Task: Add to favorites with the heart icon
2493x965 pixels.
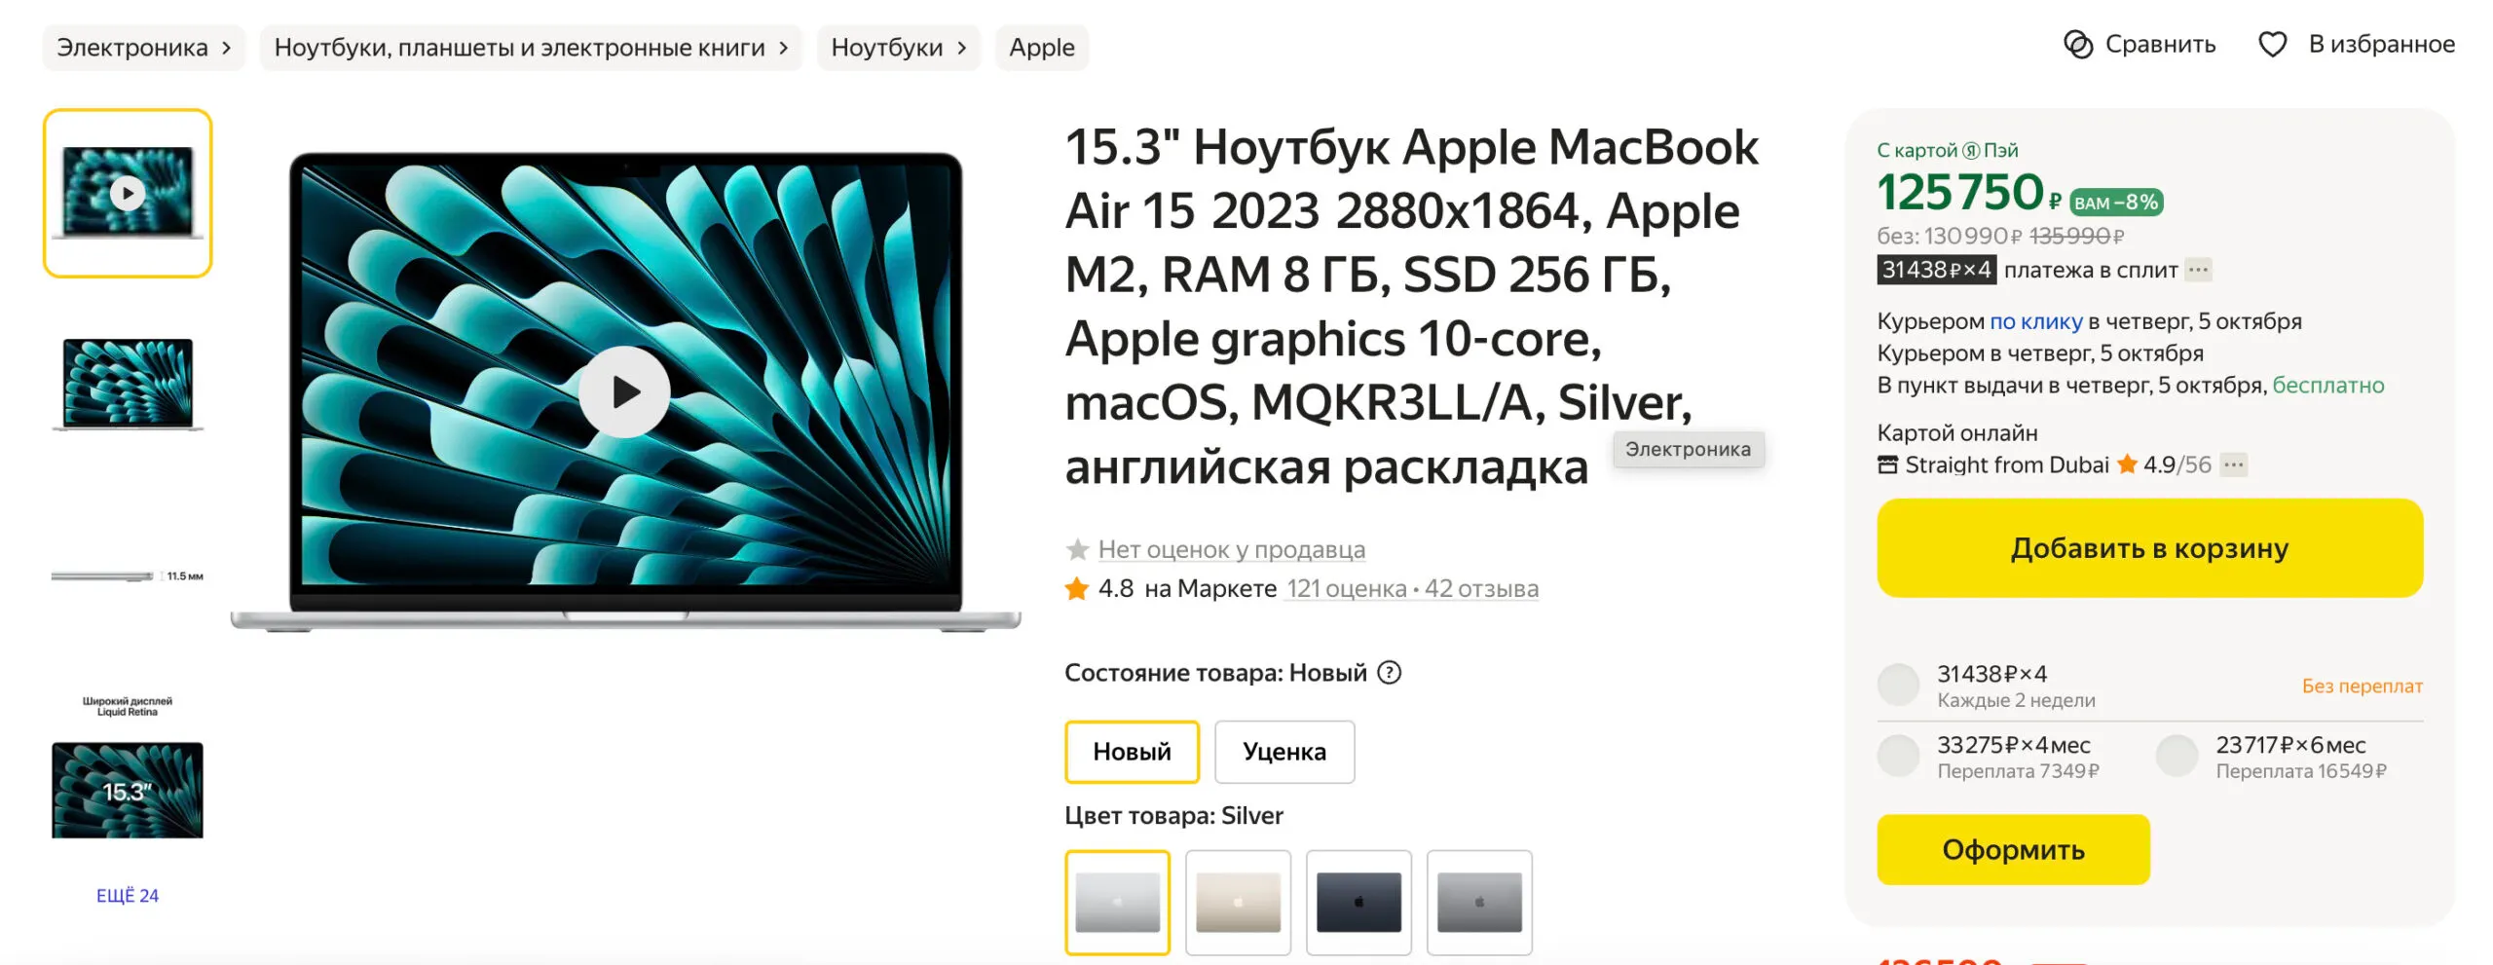Action: tap(2272, 45)
